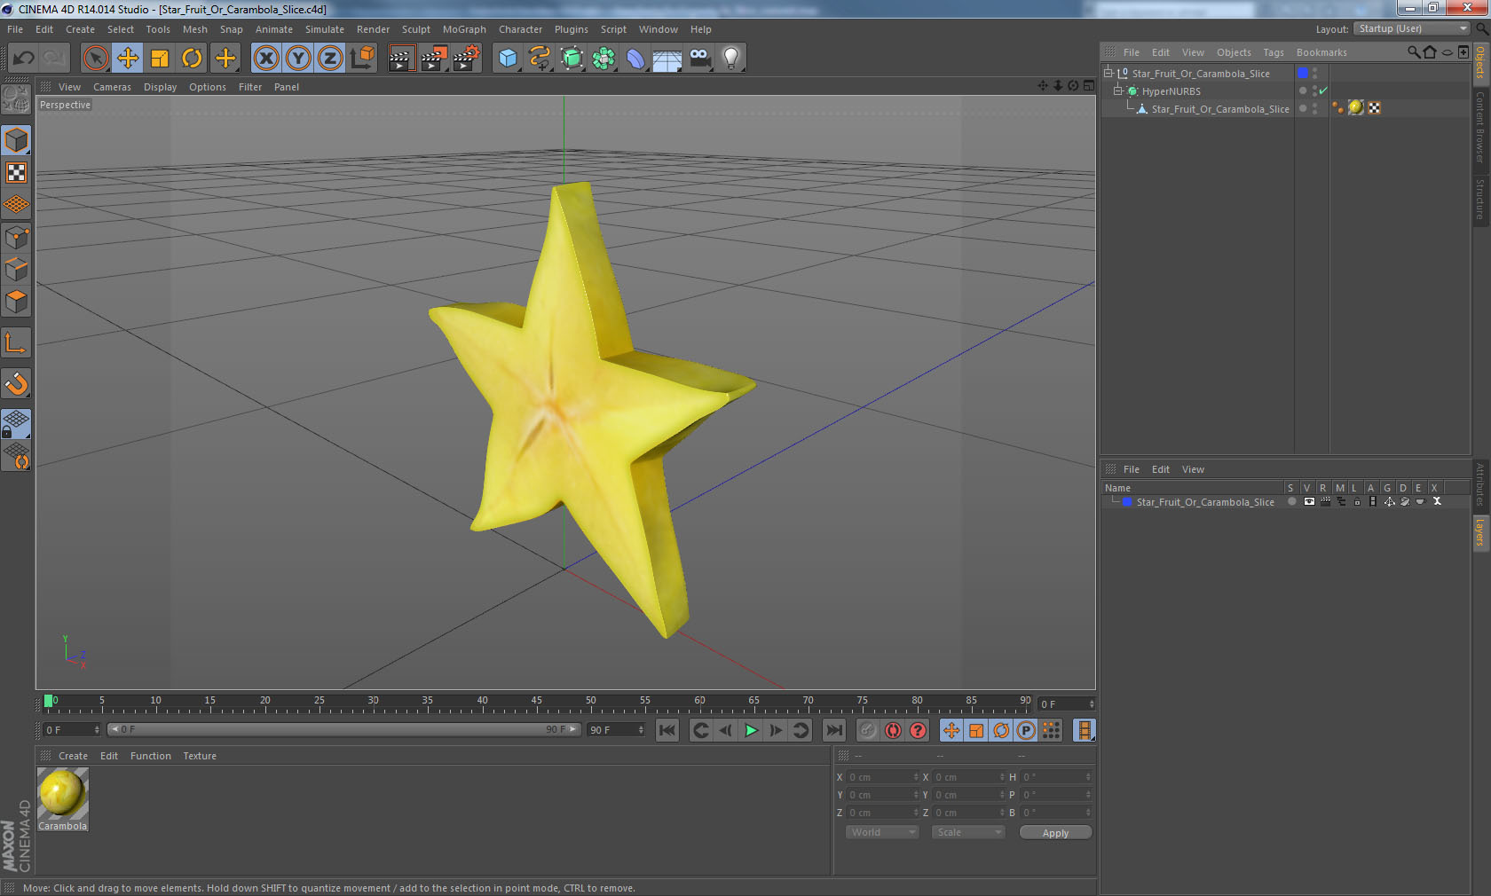Toggle autokeying button
The height and width of the screenshot is (896, 1491).
(x=893, y=730)
